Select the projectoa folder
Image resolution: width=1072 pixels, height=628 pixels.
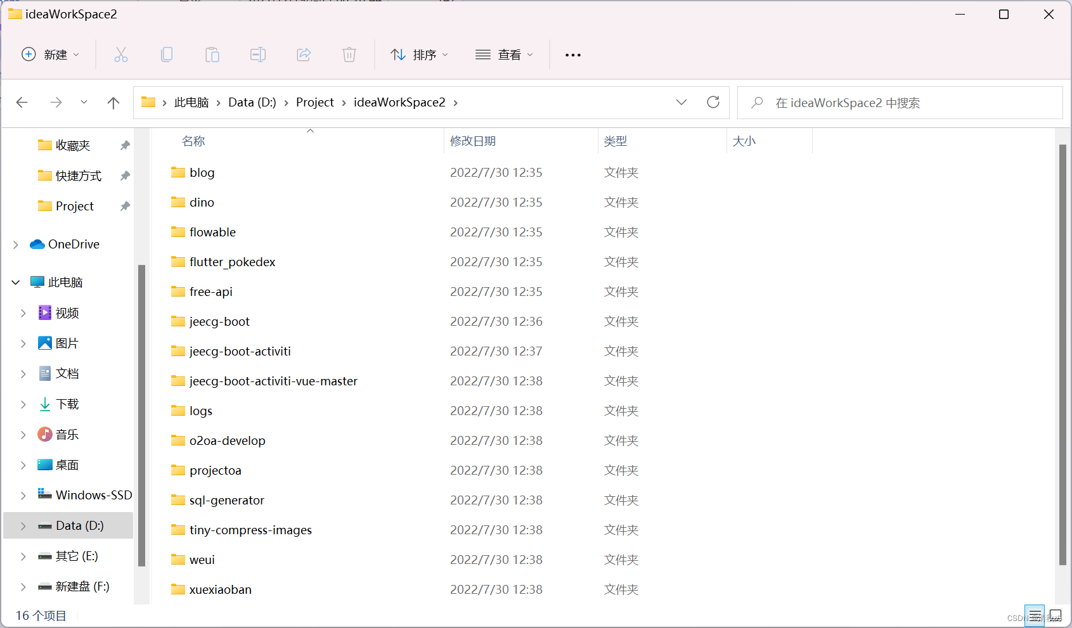(215, 470)
